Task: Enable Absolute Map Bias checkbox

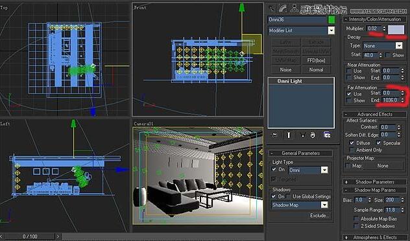Action: [356, 218]
